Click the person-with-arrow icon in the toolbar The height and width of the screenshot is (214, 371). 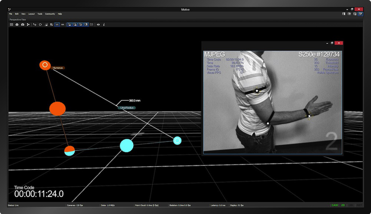pos(51,24)
